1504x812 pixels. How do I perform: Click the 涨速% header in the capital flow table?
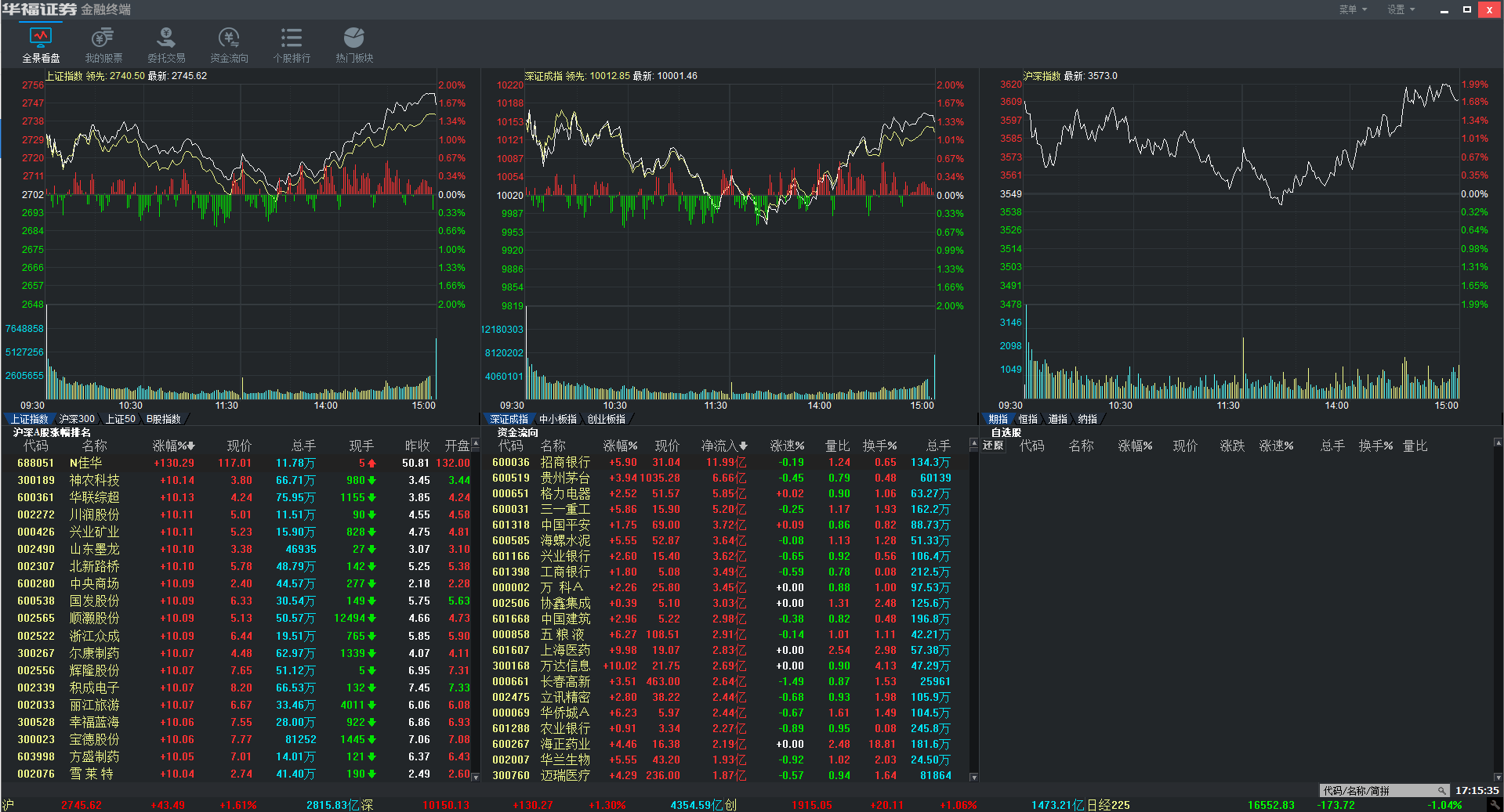tap(787, 446)
